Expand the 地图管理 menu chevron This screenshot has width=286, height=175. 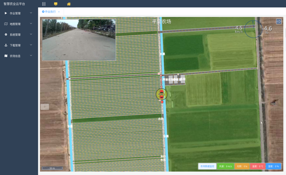pos(31,24)
